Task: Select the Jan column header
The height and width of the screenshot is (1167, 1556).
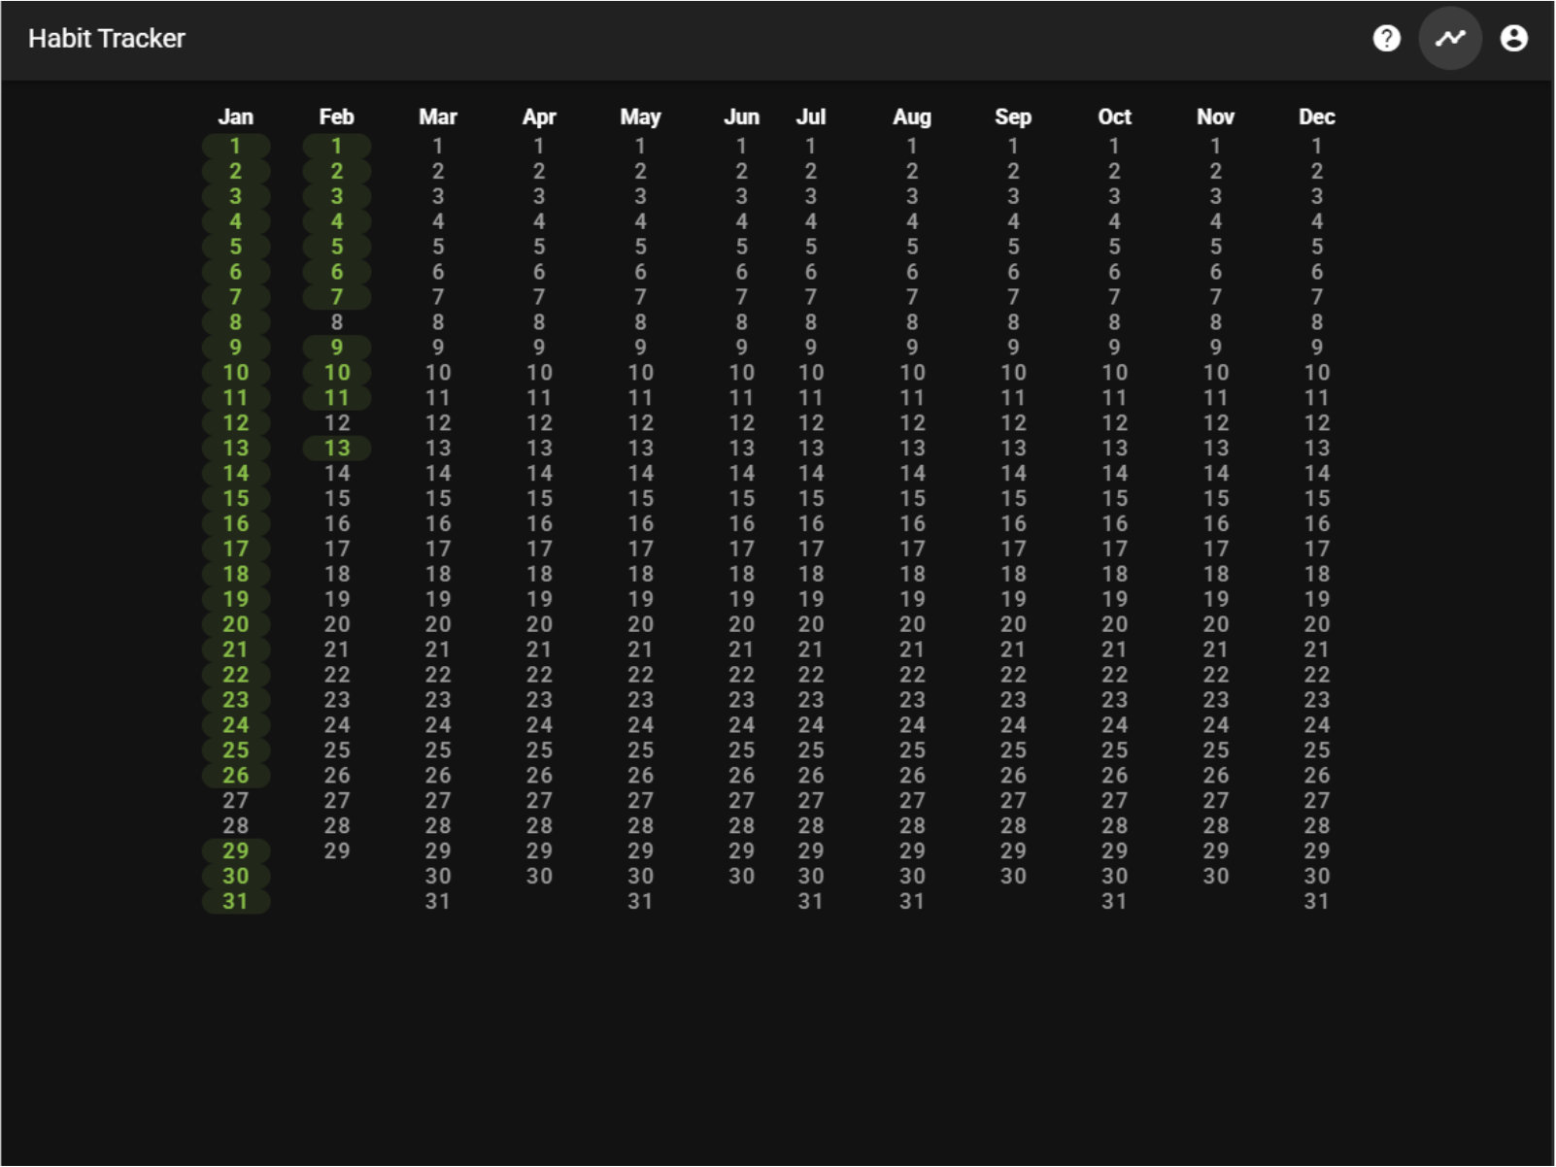Action: tap(235, 117)
